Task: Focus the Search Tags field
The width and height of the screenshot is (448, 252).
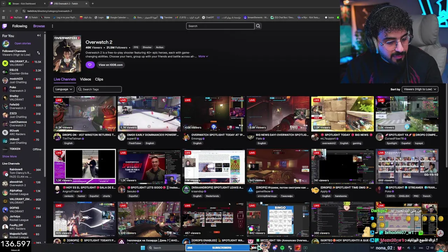Action: coord(99,89)
